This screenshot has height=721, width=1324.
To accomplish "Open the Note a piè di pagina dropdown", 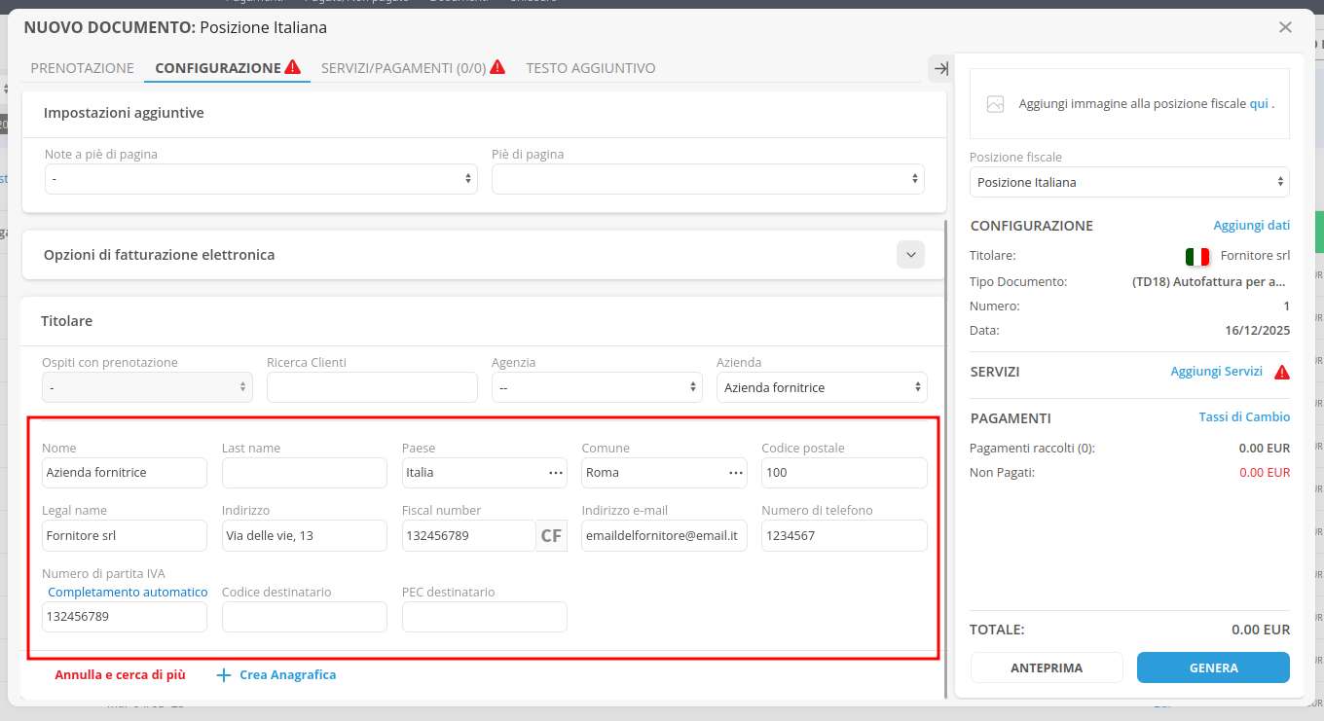I will (x=261, y=179).
